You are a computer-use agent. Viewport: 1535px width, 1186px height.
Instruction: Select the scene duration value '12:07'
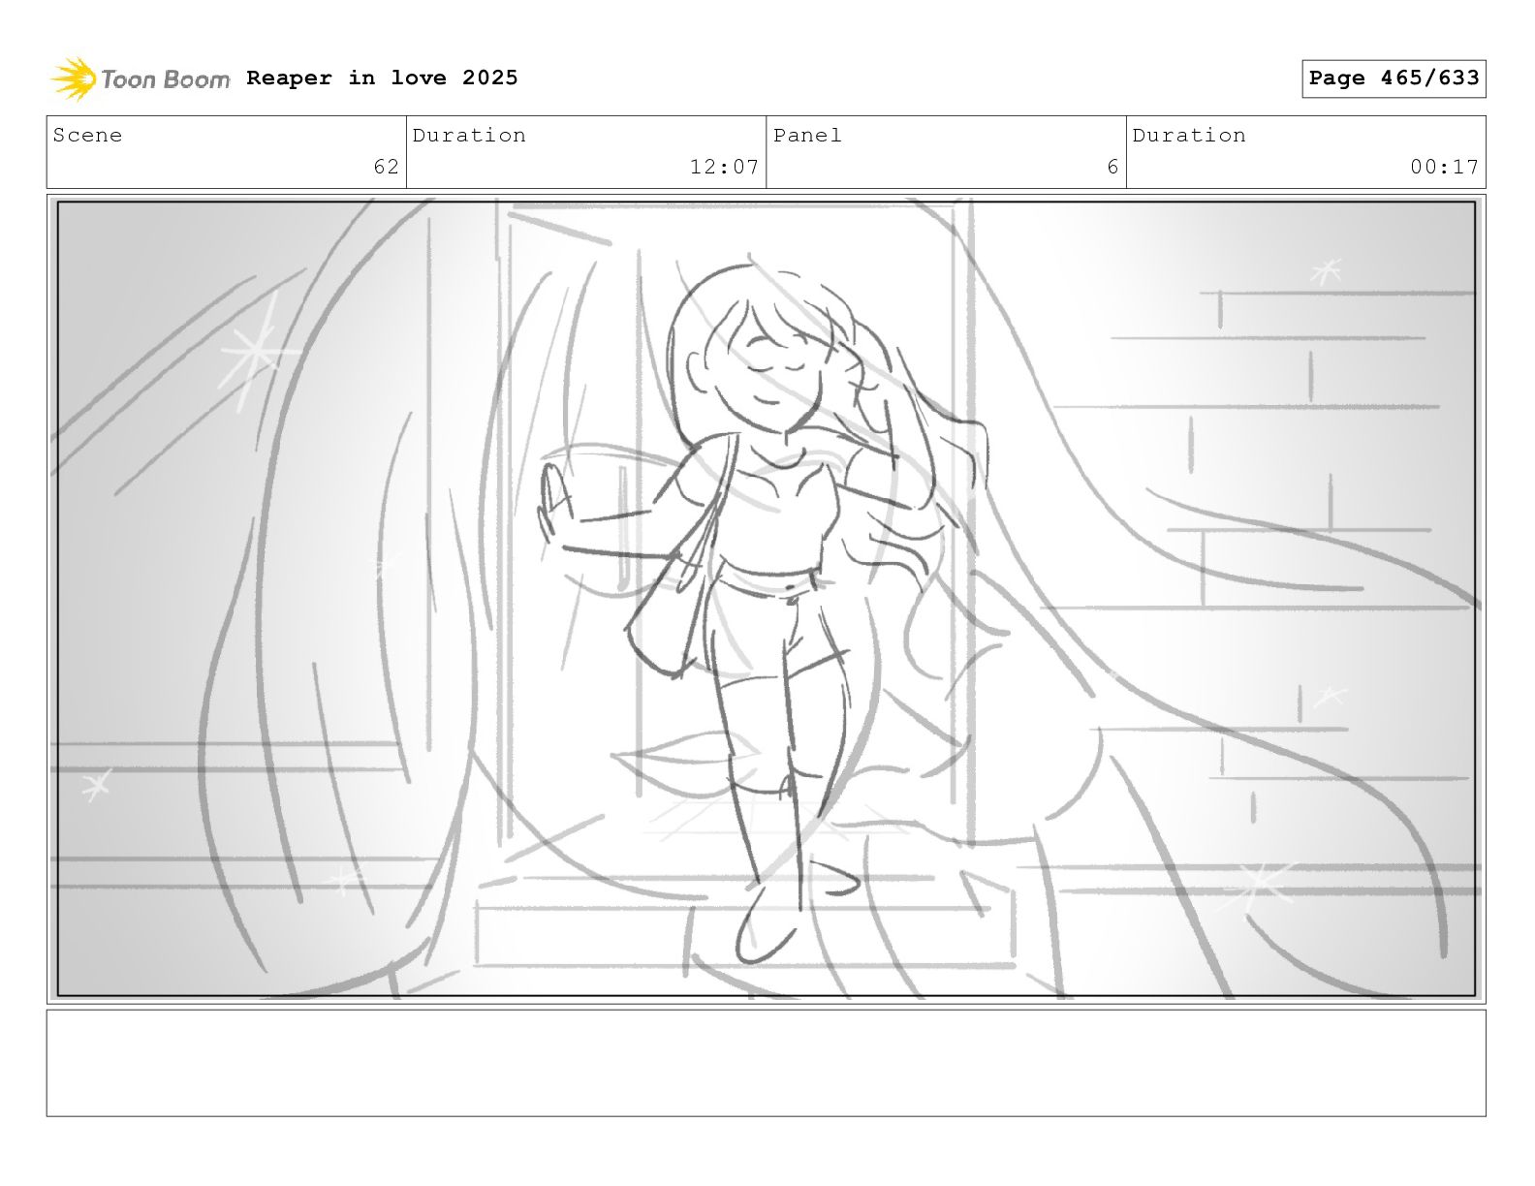pos(724,167)
